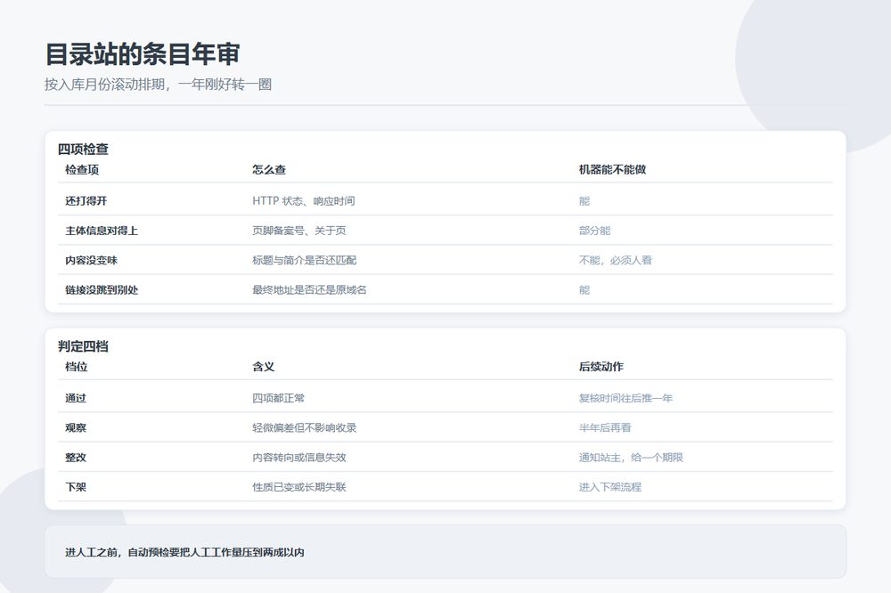Click cell 页脚备案号、关于页

click(x=298, y=230)
